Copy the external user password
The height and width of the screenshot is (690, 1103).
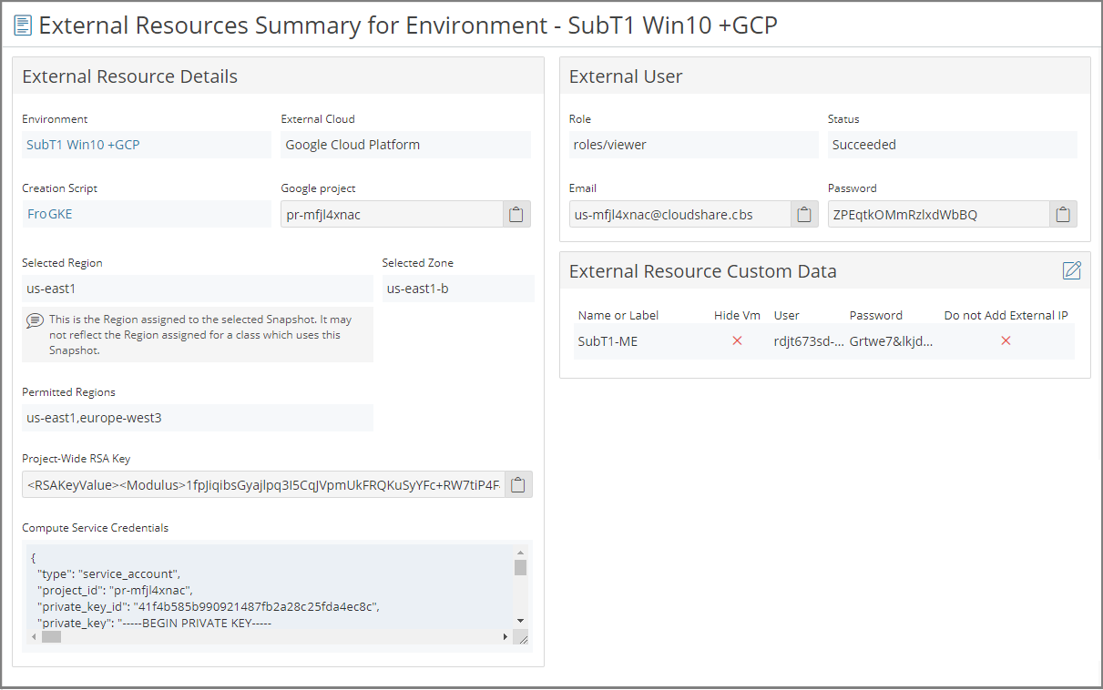[x=1063, y=214]
